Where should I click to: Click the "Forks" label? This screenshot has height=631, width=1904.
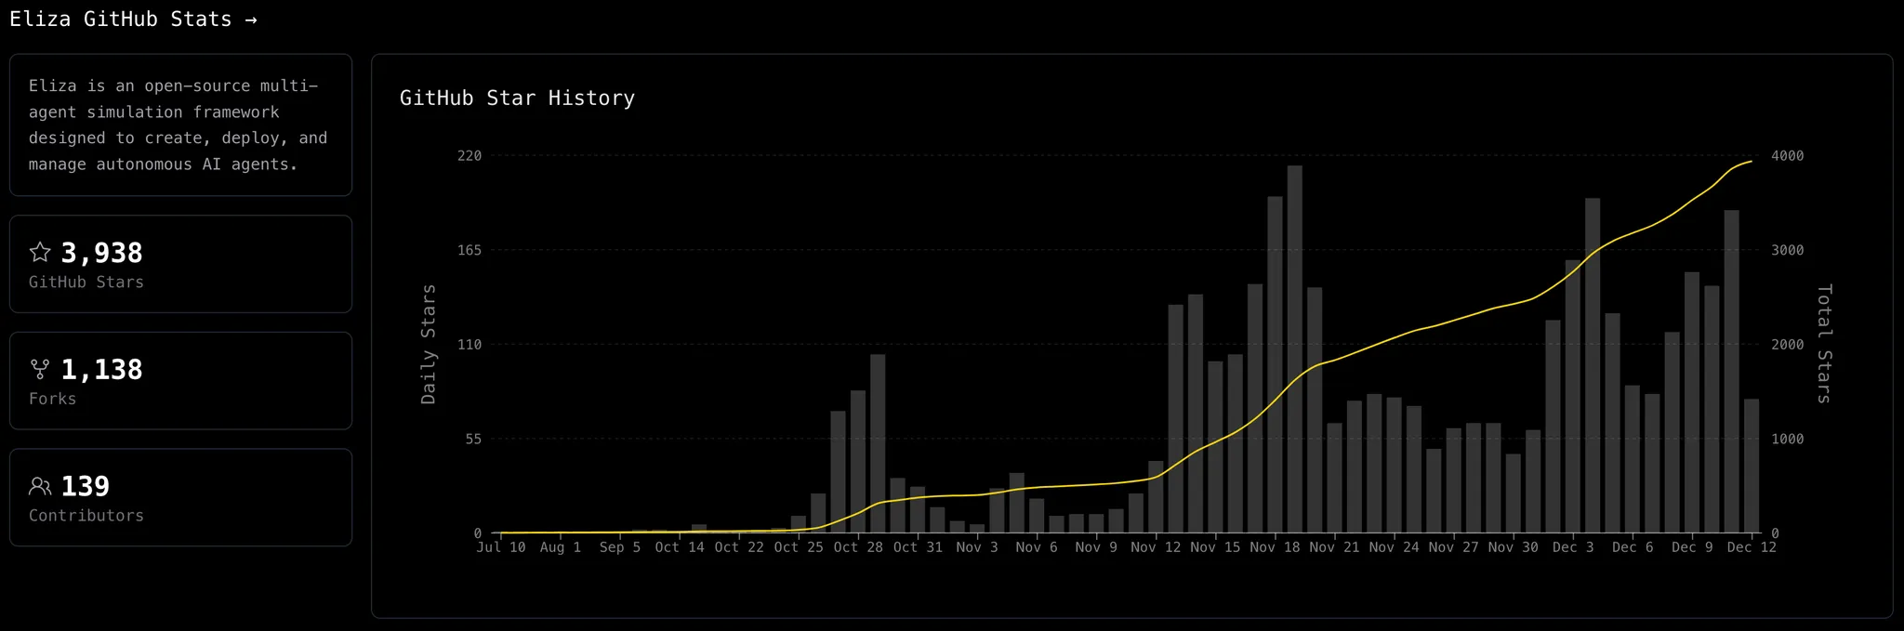53,399
